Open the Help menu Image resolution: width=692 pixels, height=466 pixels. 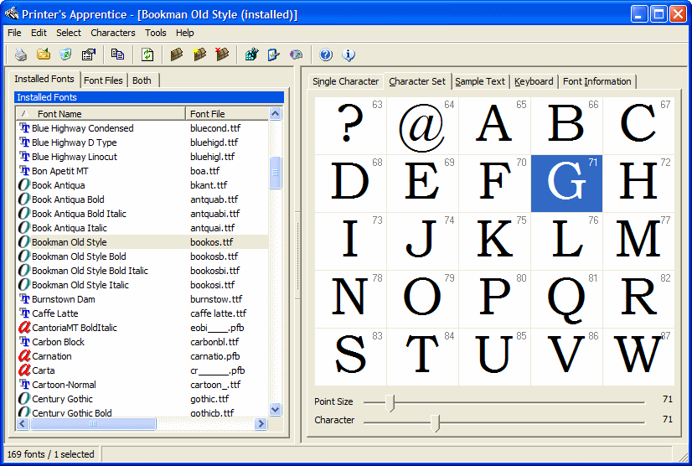pyautogui.click(x=184, y=33)
